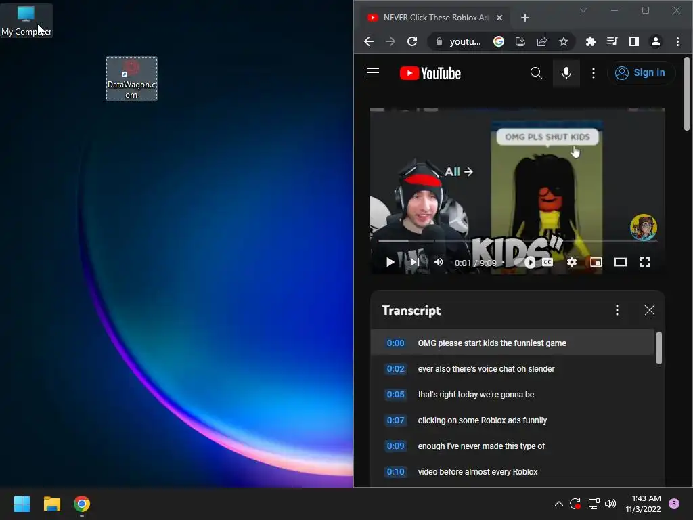Click the video progress bar
Screen dimensions: 693x520
click(517, 241)
